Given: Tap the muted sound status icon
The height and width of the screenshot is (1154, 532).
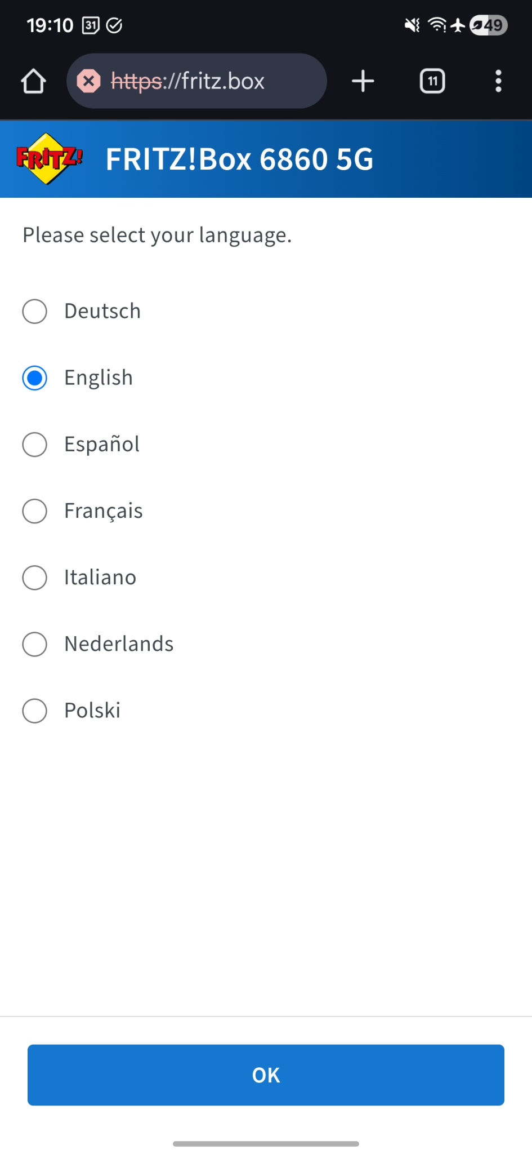Looking at the screenshot, I should pos(412,25).
